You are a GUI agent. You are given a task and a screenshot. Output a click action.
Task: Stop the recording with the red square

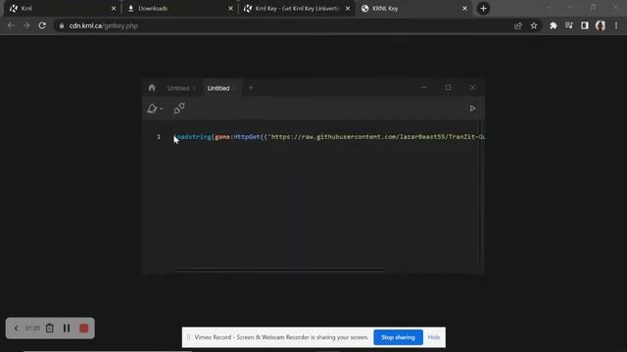click(84, 329)
